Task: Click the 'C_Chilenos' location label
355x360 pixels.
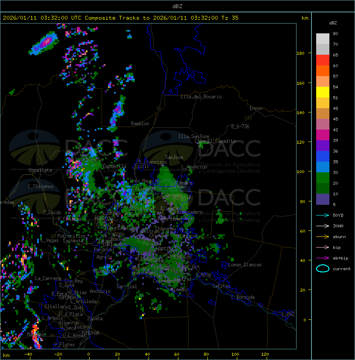Action: (x=41, y=186)
